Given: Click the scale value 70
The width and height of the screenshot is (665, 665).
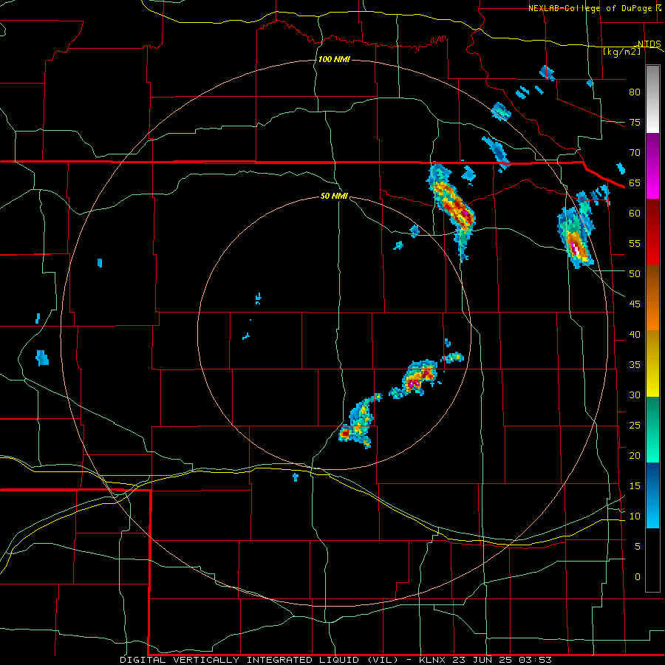Looking at the screenshot, I should tap(635, 153).
